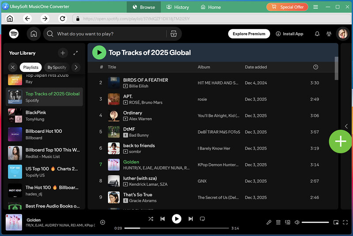Click the BIRDS OF A FEATHER track title
This screenshot has width=353, height=236.
[x=146, y=80]
